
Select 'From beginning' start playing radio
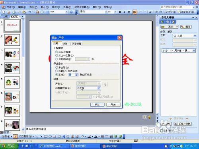coord(57,52)
